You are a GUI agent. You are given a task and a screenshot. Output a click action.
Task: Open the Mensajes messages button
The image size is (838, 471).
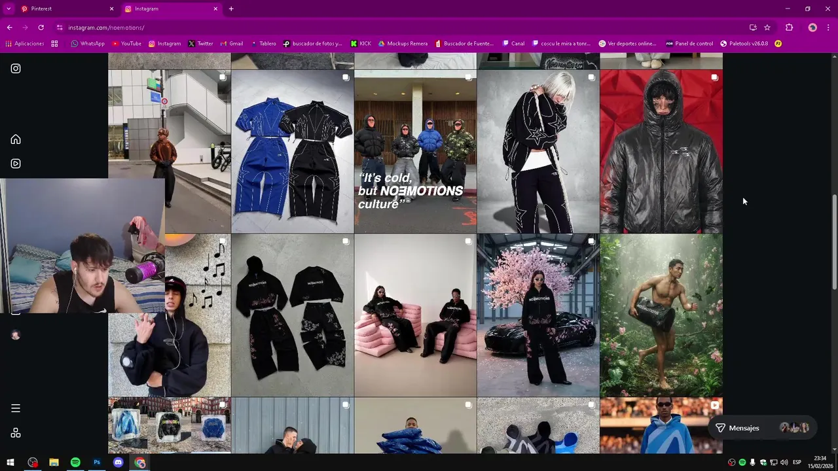click(x=763, y=428)
